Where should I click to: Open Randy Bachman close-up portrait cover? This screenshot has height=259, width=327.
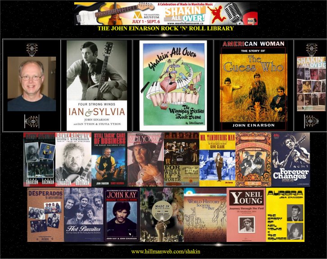(x=73, y=159)
